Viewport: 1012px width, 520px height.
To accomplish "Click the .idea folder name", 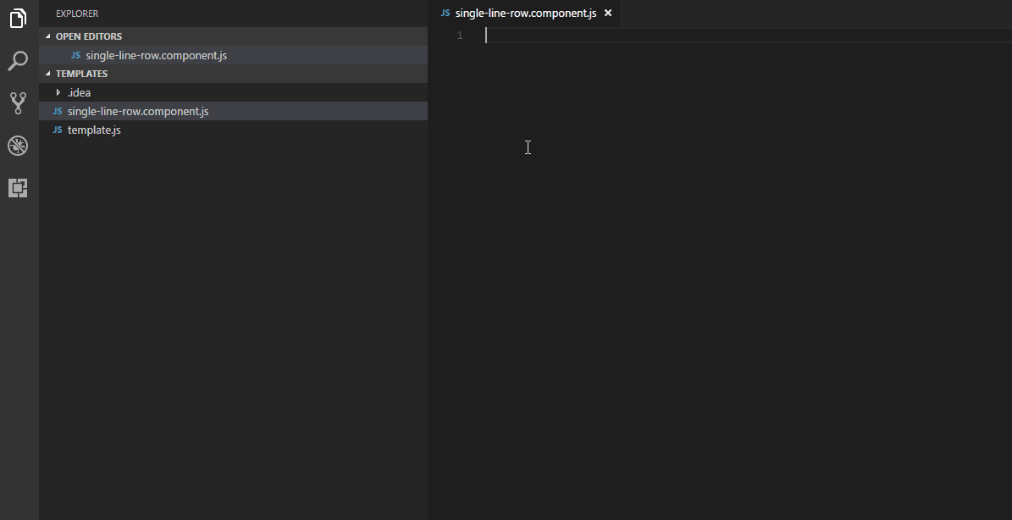I will [x=79, y=93].
